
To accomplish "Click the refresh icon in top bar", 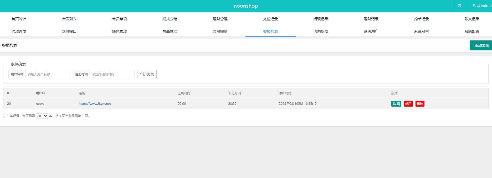I will (x=459, y=6).
